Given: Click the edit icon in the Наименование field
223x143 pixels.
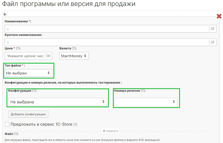Looking at the screenshot, I should point(213,29).
